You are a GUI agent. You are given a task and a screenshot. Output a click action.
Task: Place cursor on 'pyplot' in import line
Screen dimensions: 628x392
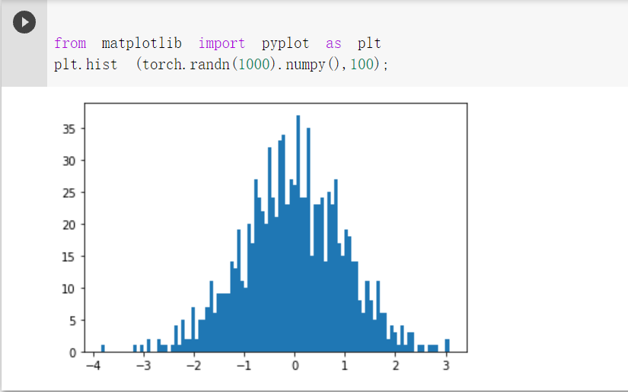pos(285,43)
